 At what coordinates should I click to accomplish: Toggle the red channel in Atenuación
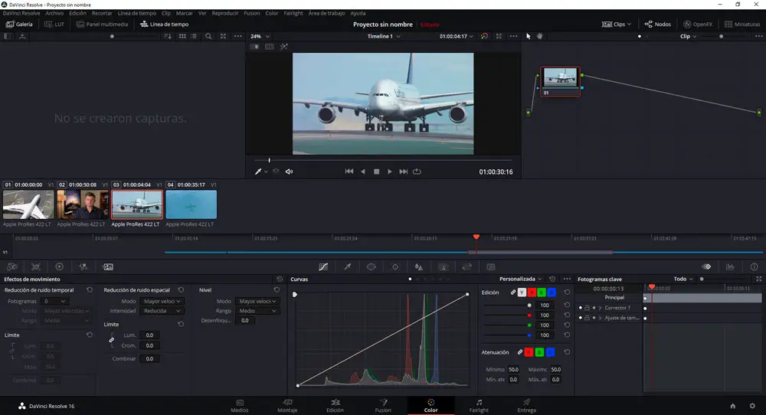[x=529, y=352]
